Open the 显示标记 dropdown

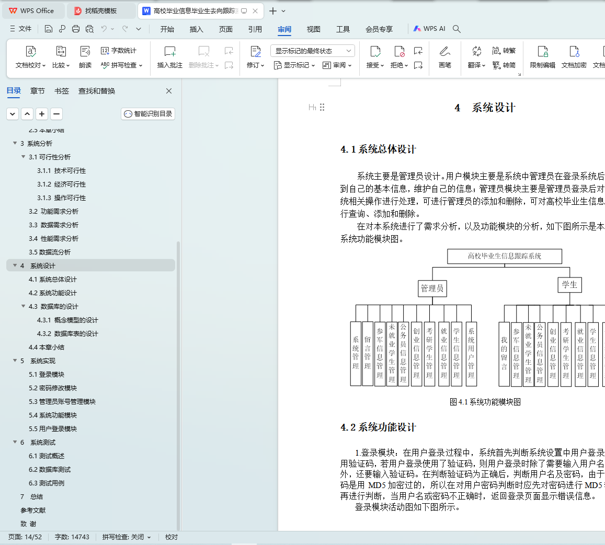pos(294,65)
